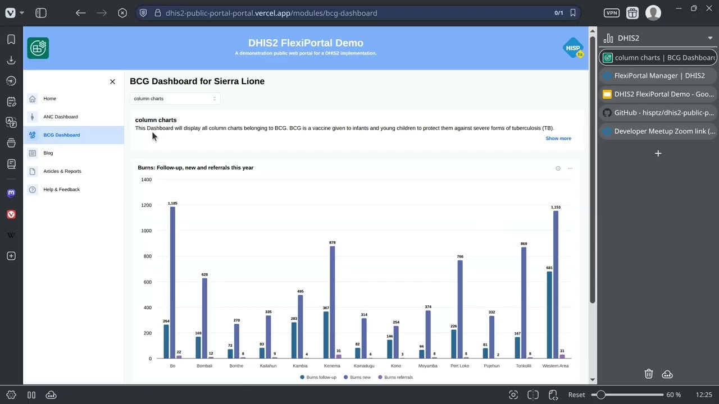Screen dimensions: 719x404
Task: Open the Bookmarks panel in browser sidebar
Action: click(x=11, y=39)
